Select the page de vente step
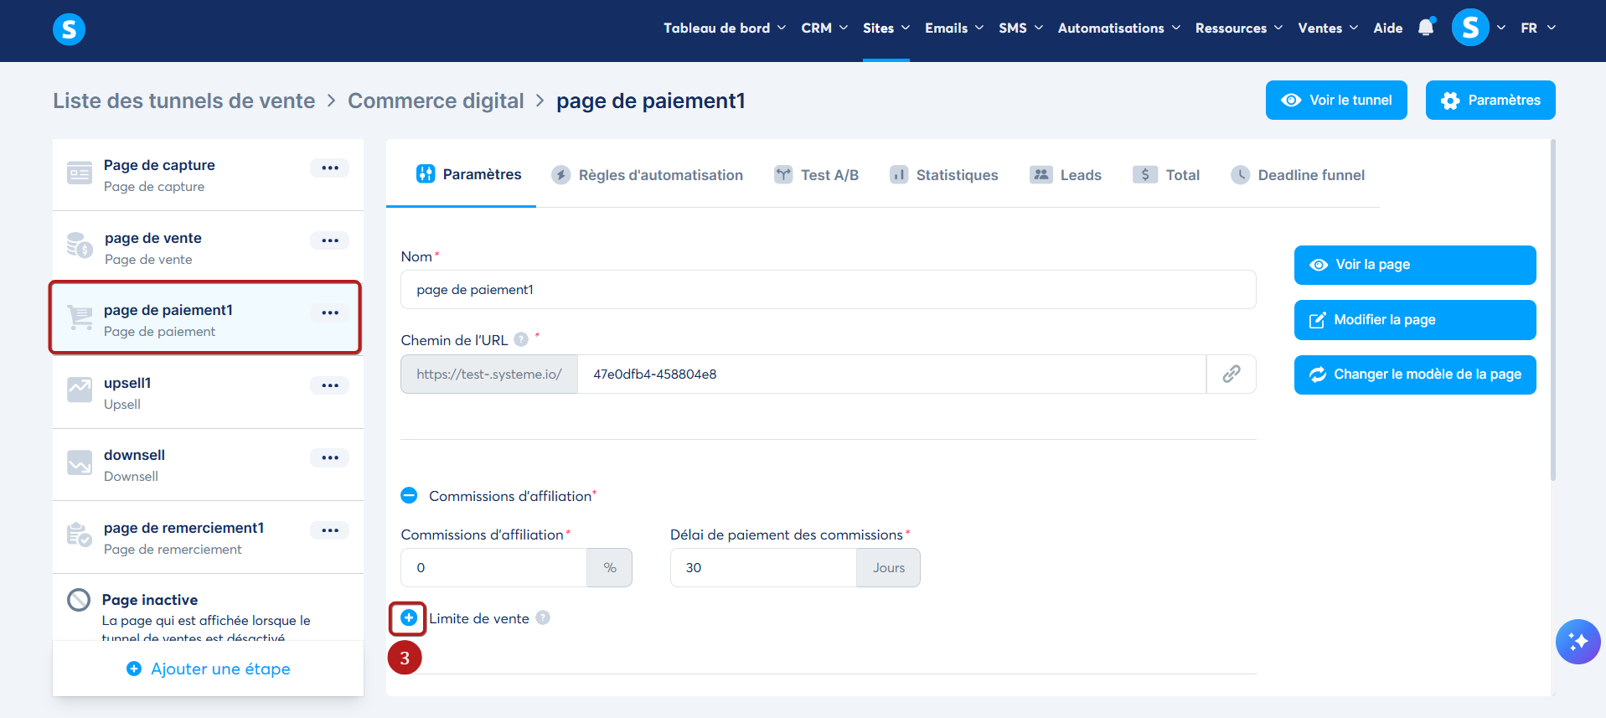Screen dimensions: 1606x718 point(208,248)
